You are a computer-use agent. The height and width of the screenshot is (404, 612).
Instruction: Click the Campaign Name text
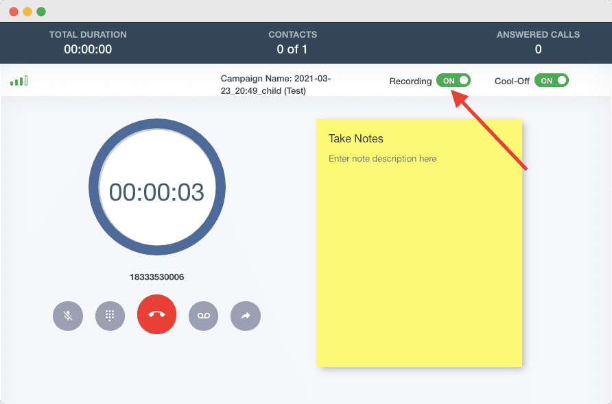276,84
